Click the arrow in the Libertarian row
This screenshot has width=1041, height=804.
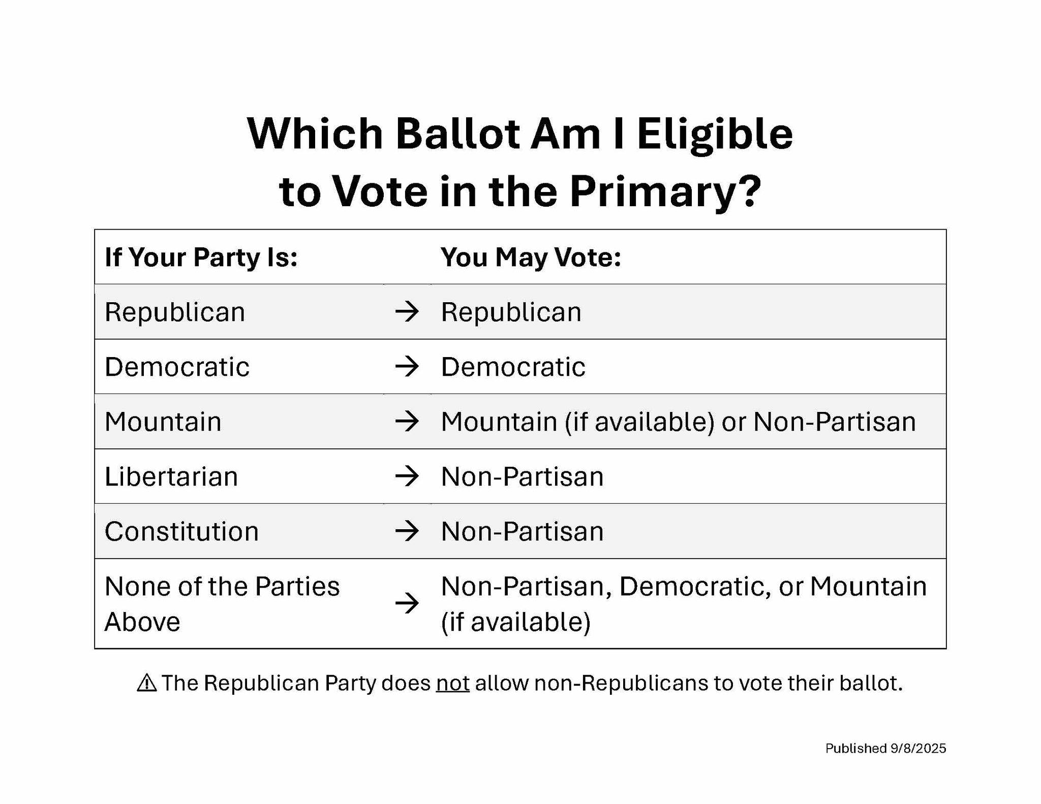[407, 476]
